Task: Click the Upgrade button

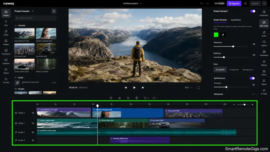Action: point(234,3)
